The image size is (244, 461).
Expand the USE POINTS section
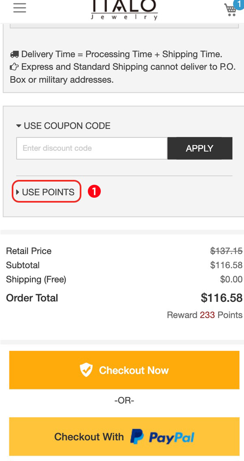(48, 192)
